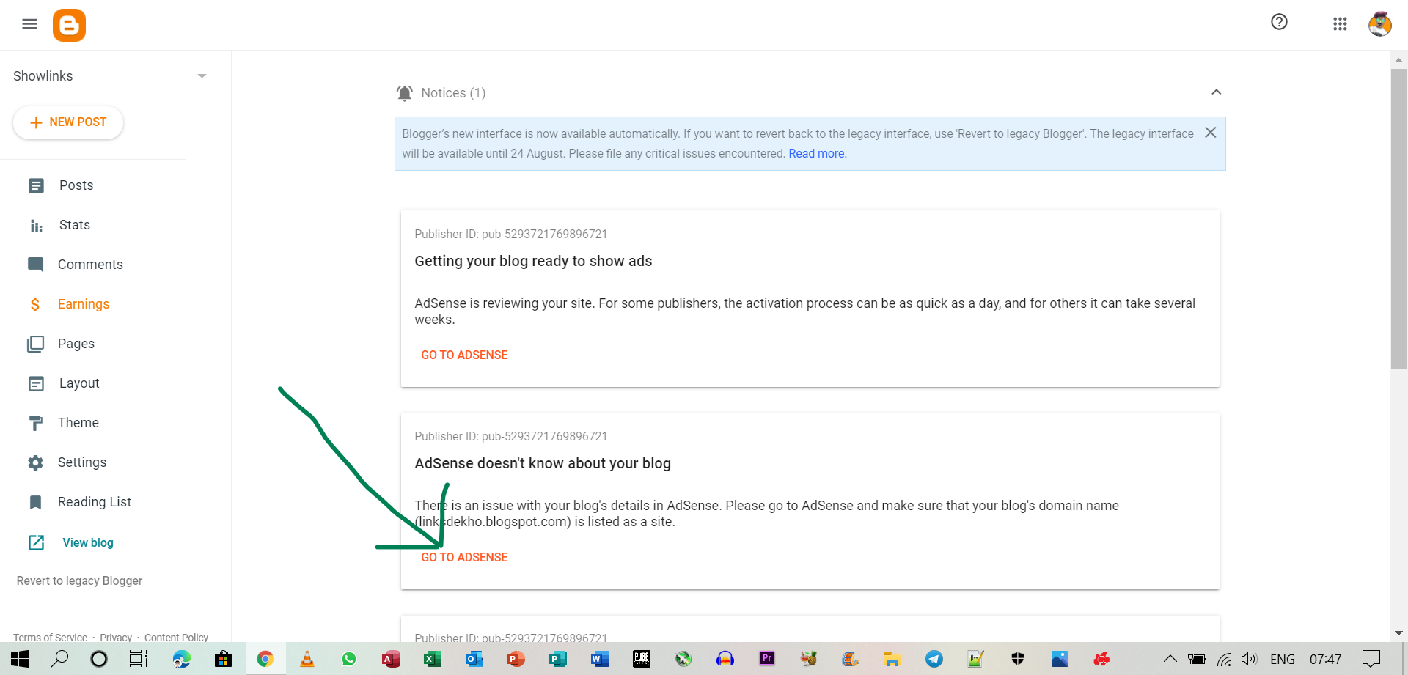Collapse the Notices section chevron
Image resolution: width=1408 pixels, height=675 pixels.
coord(1216,92)
